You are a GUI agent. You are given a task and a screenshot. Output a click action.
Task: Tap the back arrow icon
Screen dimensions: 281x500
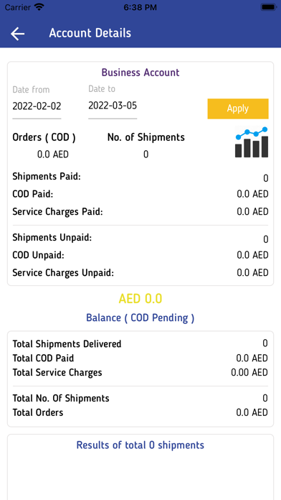17,34
